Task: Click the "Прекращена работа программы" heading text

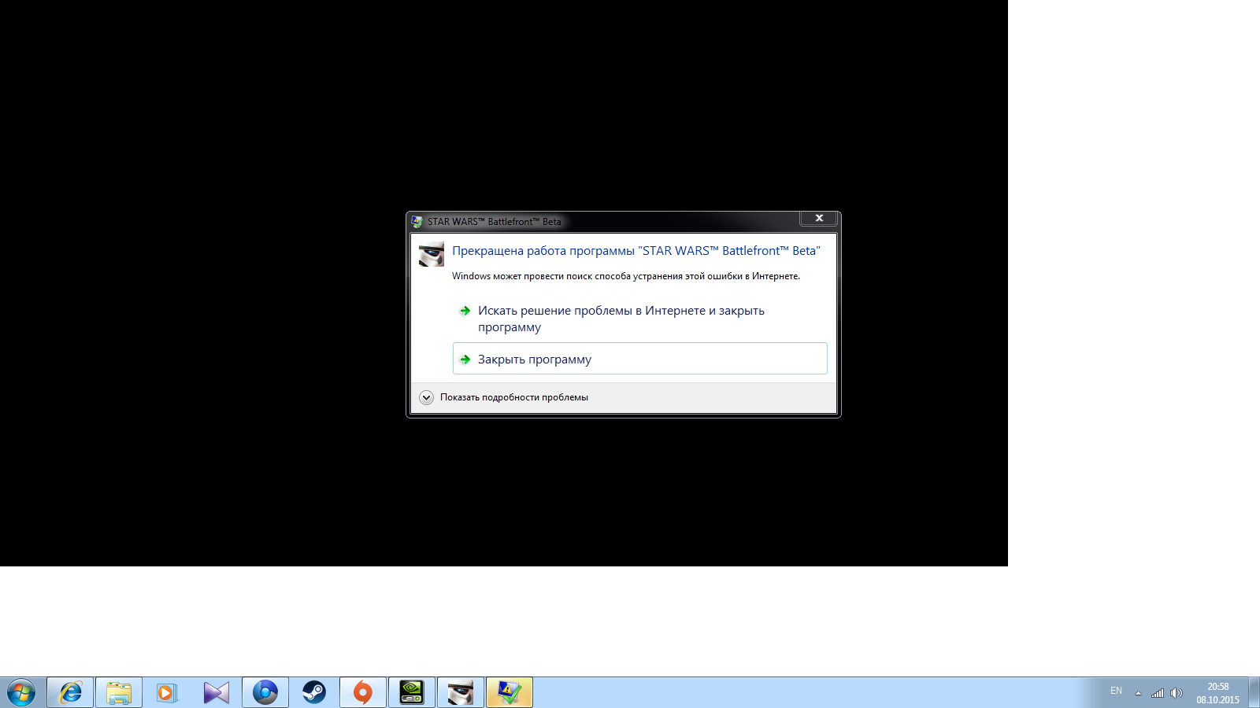Action: click(x=636, y=250)
